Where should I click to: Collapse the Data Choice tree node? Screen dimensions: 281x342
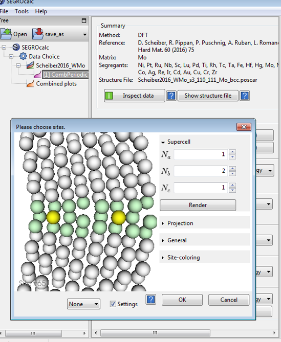point(11,57)
